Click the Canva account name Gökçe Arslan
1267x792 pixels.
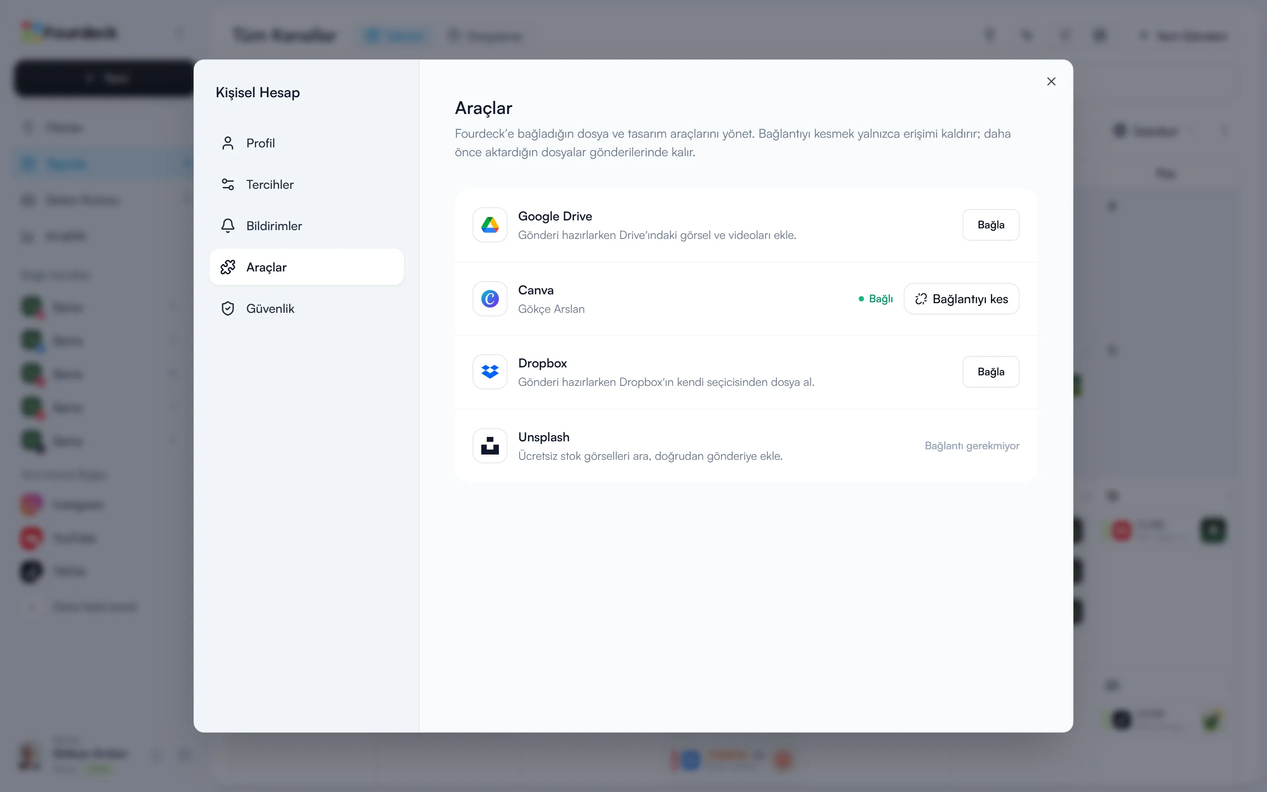pos(551,309)
